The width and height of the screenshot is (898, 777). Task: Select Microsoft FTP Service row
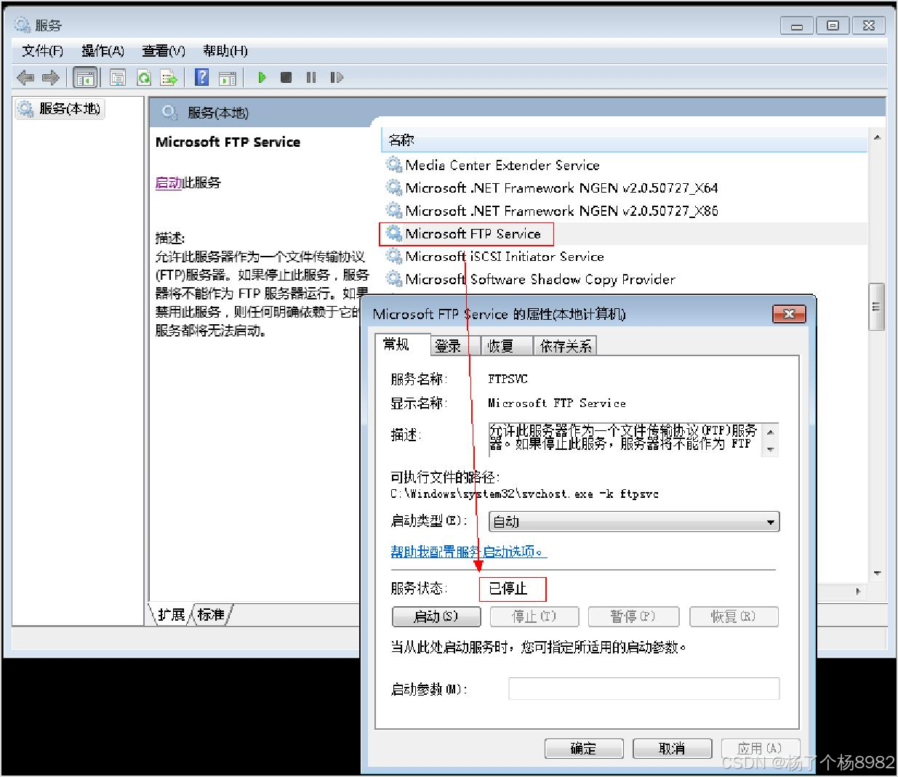pyautogui.click(x=624, y=233)
